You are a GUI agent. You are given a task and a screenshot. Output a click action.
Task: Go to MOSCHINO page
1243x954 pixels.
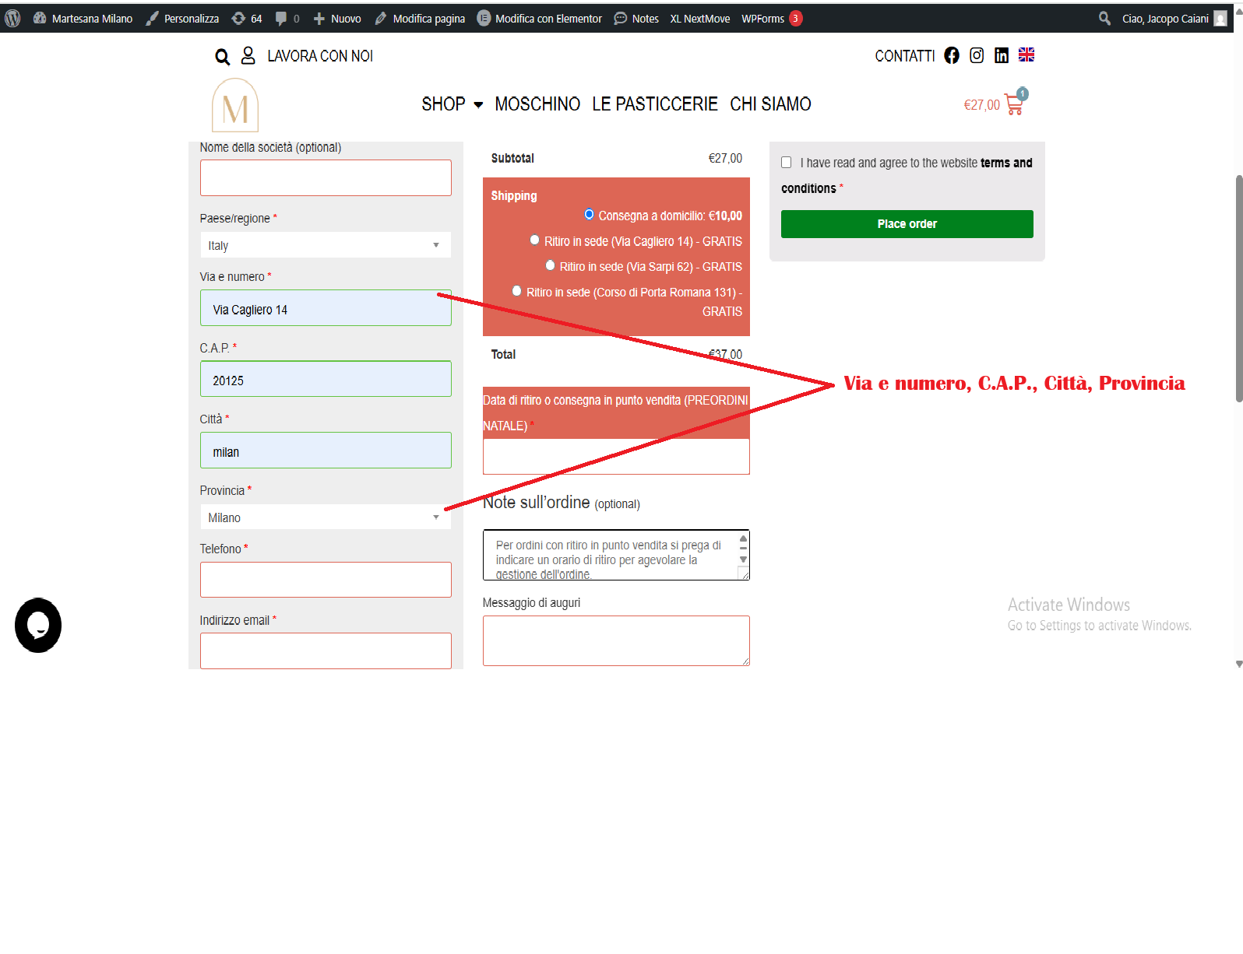(537, 104)
